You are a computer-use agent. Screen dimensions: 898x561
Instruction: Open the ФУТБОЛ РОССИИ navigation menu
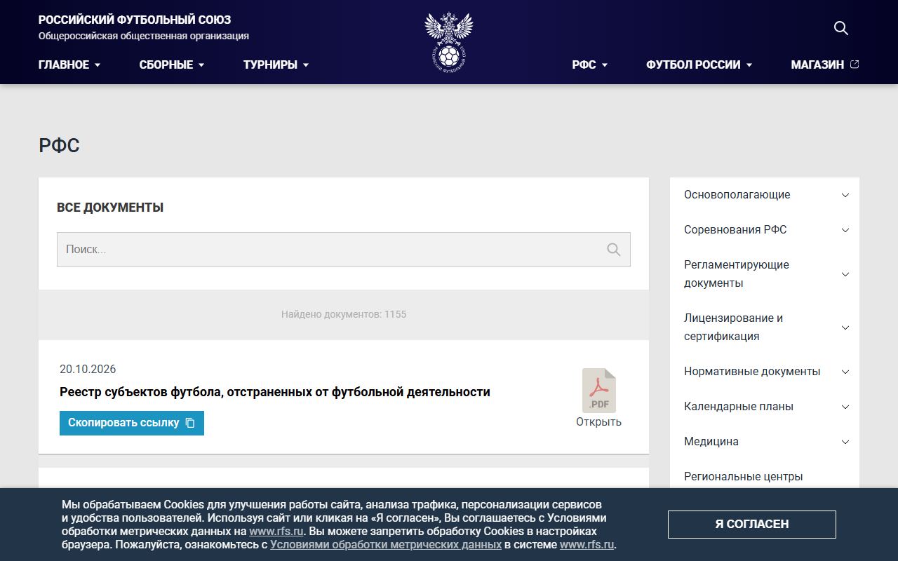click(699, 65)
